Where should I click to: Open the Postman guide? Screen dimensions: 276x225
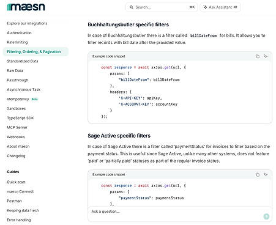pyautogui.click(x=14, y=201)
